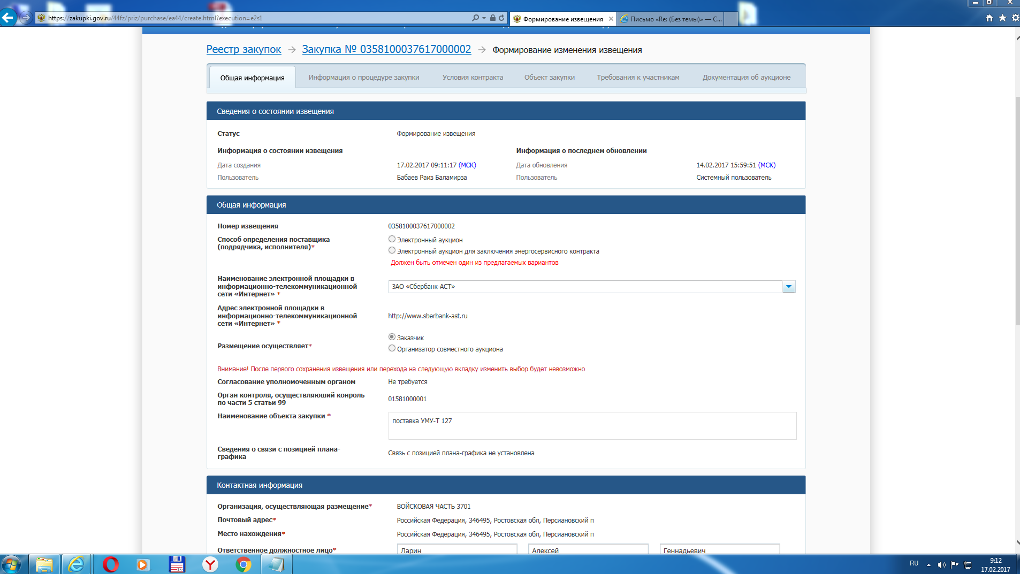Choose Организатор совместного аукциона radio button
1020x574 pixels.
392,349
